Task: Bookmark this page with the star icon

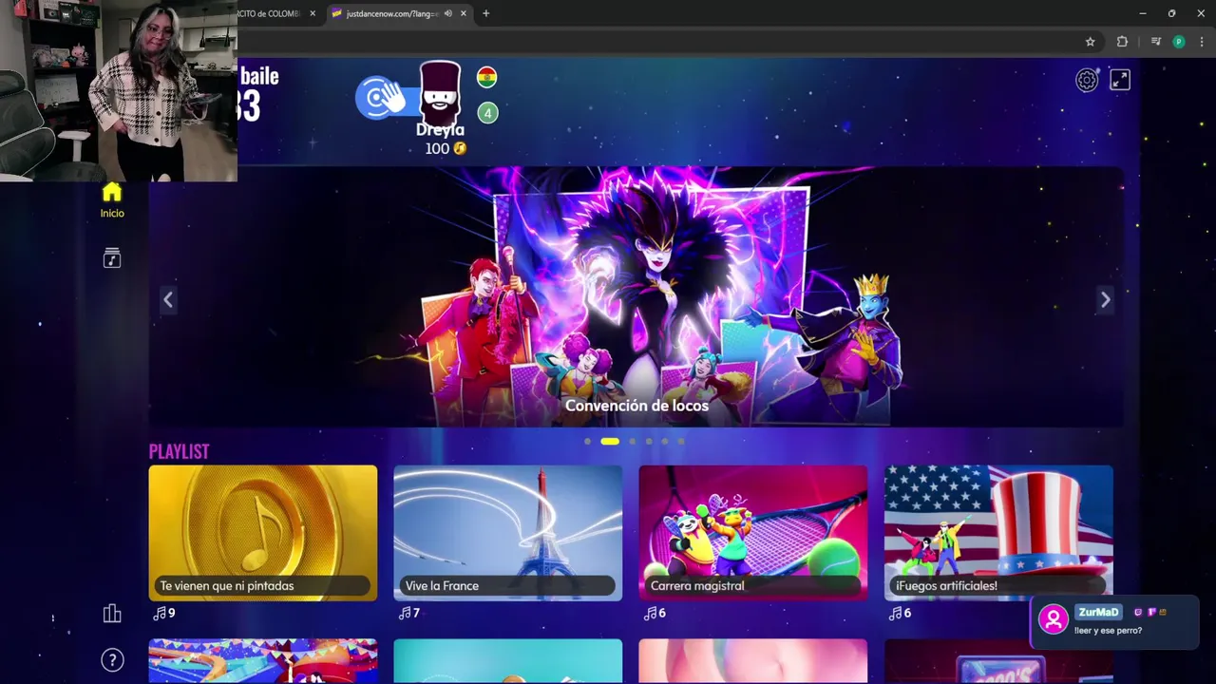Action: (1090, 42)
